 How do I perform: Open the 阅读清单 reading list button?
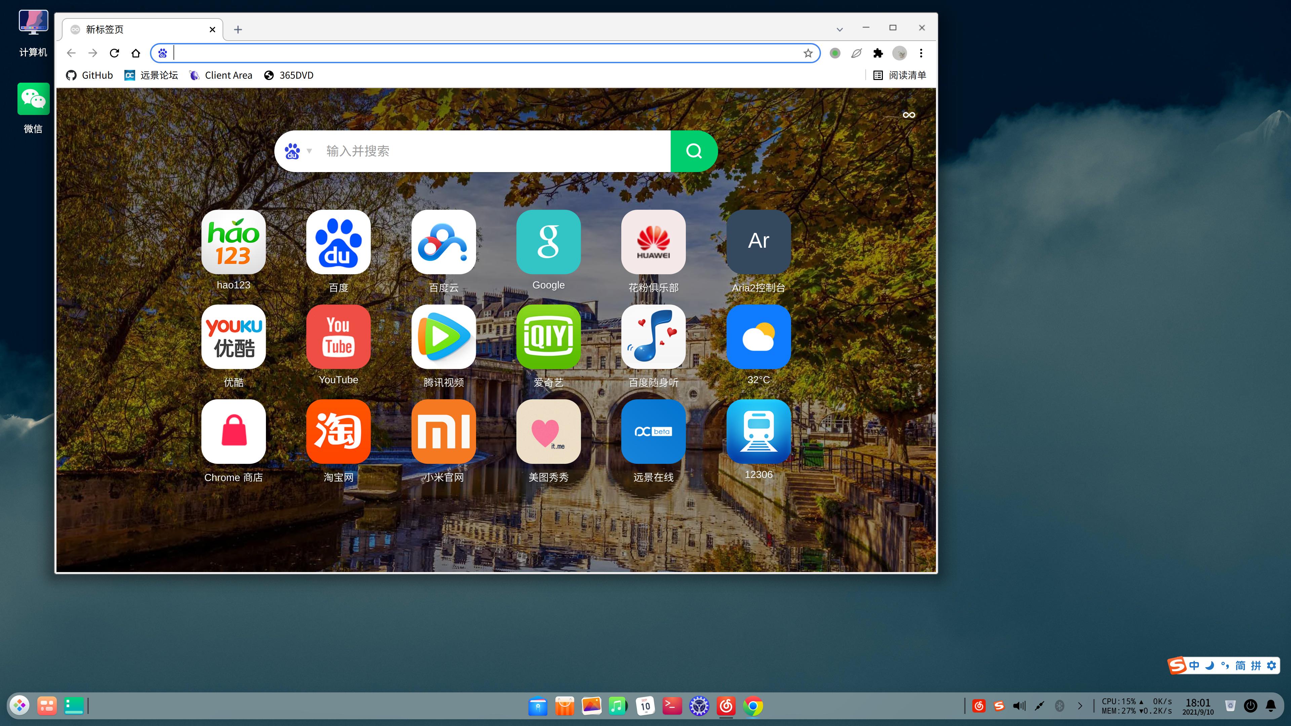[900, 75]
